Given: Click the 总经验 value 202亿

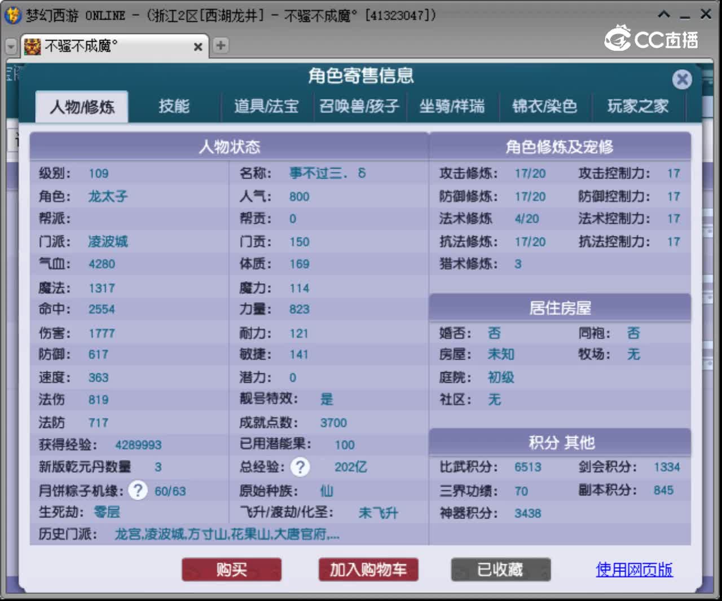Looking at the screenshot, I should 350,467.
